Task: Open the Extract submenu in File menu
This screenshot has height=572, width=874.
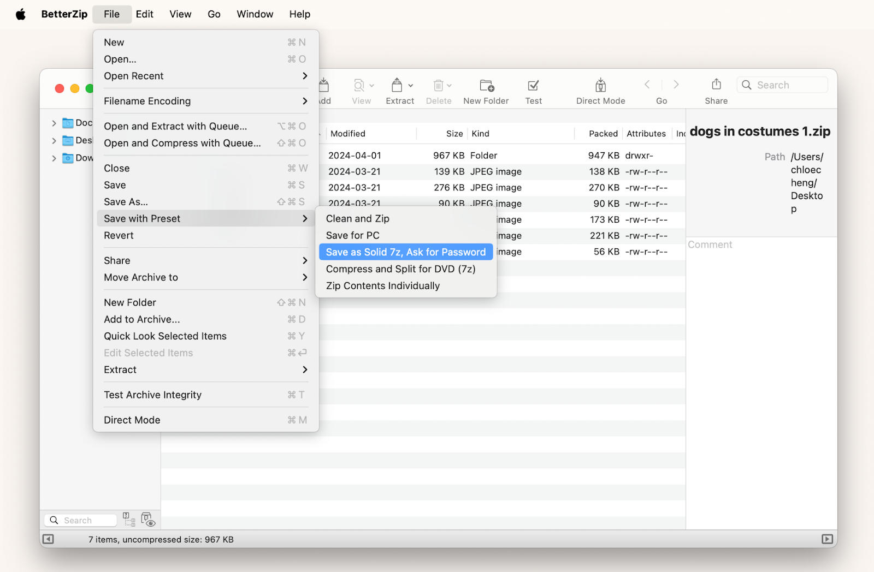Action: click(206, 370)
